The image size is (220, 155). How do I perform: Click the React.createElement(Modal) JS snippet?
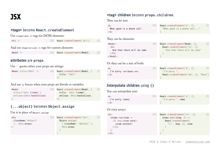tap(78, 53)
